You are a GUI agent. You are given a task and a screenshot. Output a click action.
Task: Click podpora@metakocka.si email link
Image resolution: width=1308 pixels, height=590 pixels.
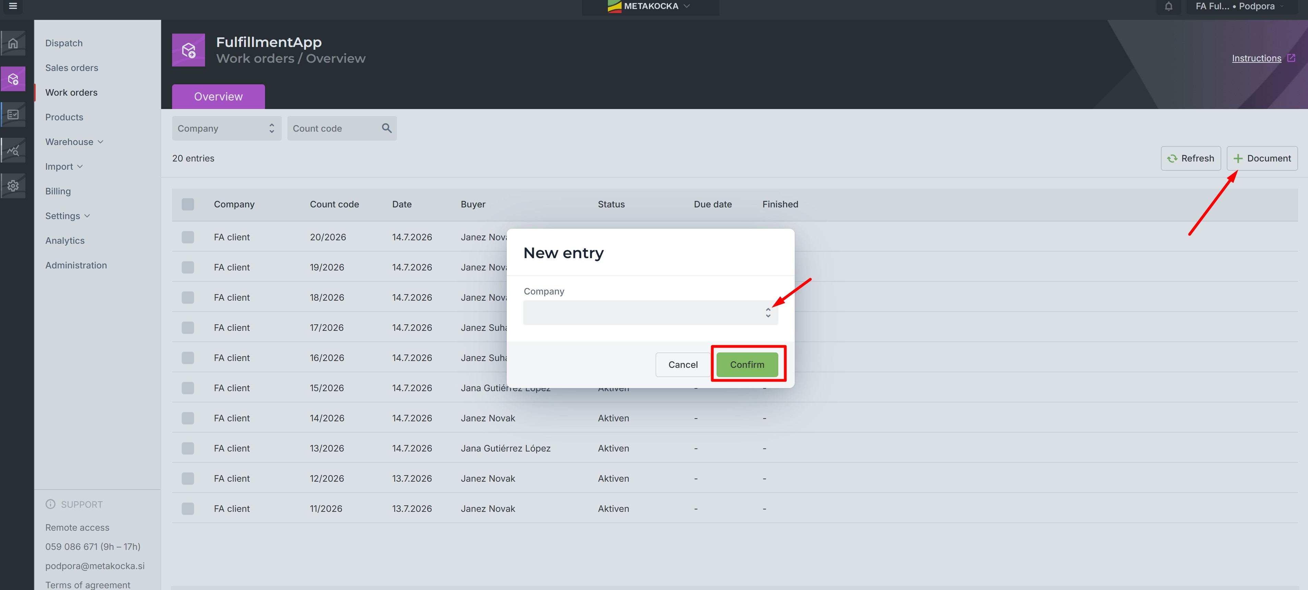[95, 566]
